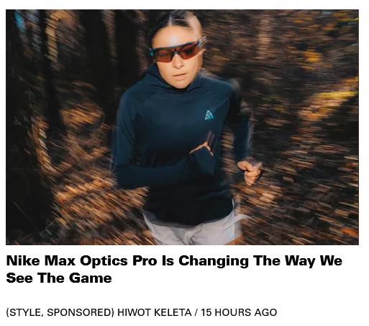Click the runner's slicked-back hair parting
Viewport: 369px width, 326px height.
tap(178, 20)
